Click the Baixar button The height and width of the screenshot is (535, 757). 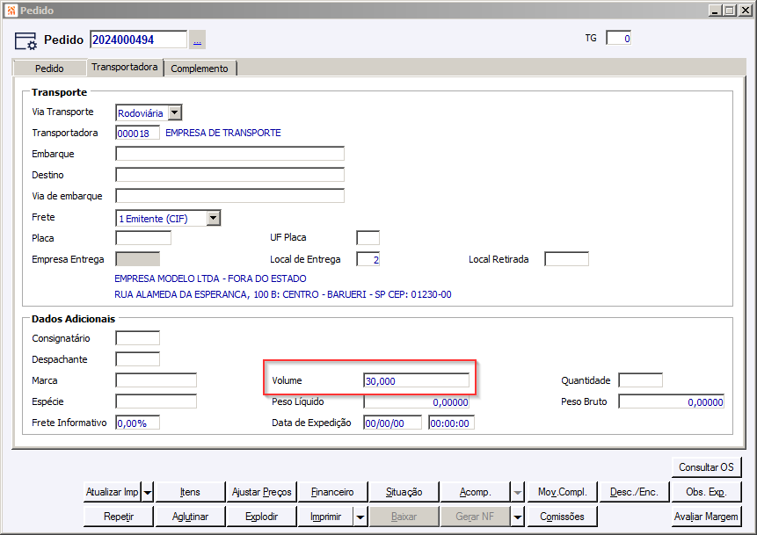pos(404,517)
